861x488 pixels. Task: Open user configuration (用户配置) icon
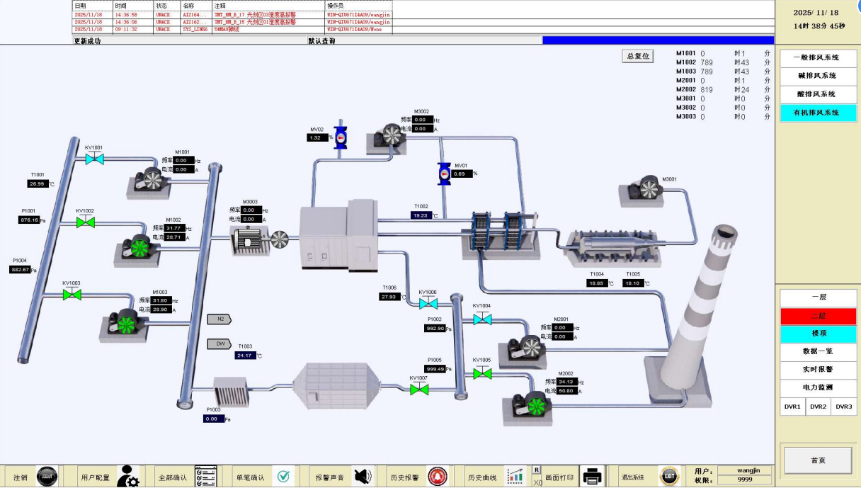pyautogui.click(x=128, y=477)
